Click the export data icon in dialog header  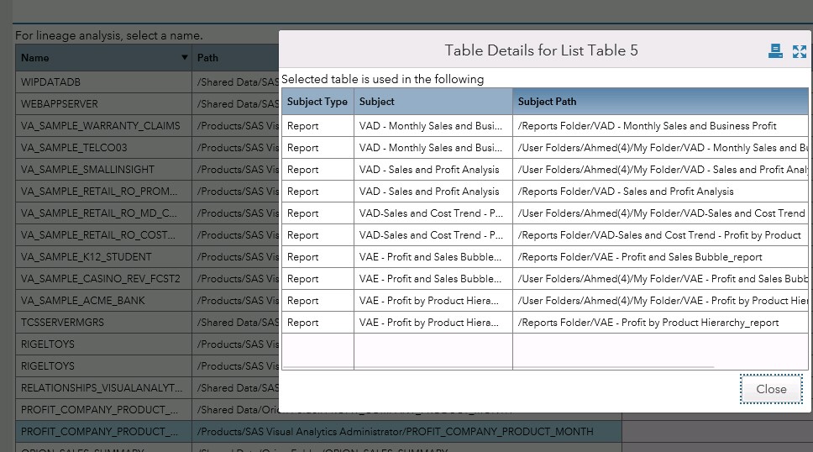click(775, 51)
